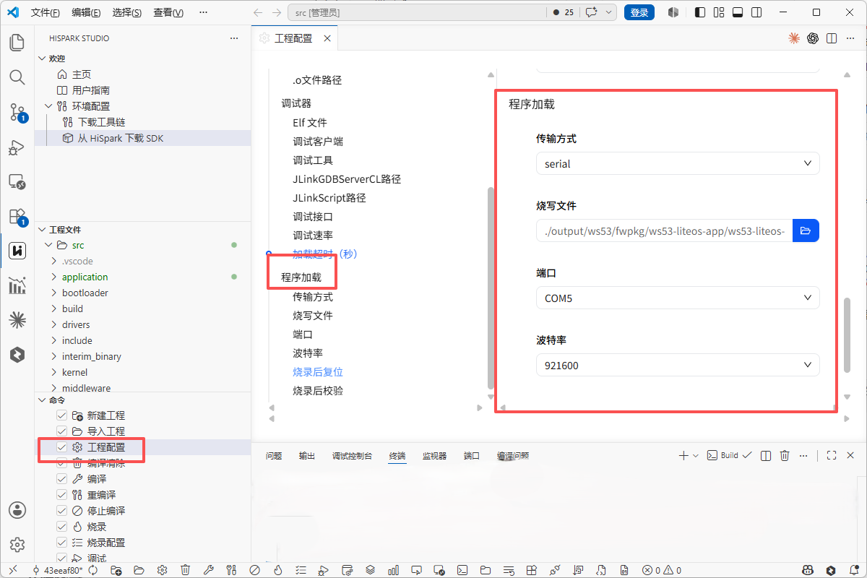Open the Customize Layout icon

pyautogui.click(x=718, y=12)
